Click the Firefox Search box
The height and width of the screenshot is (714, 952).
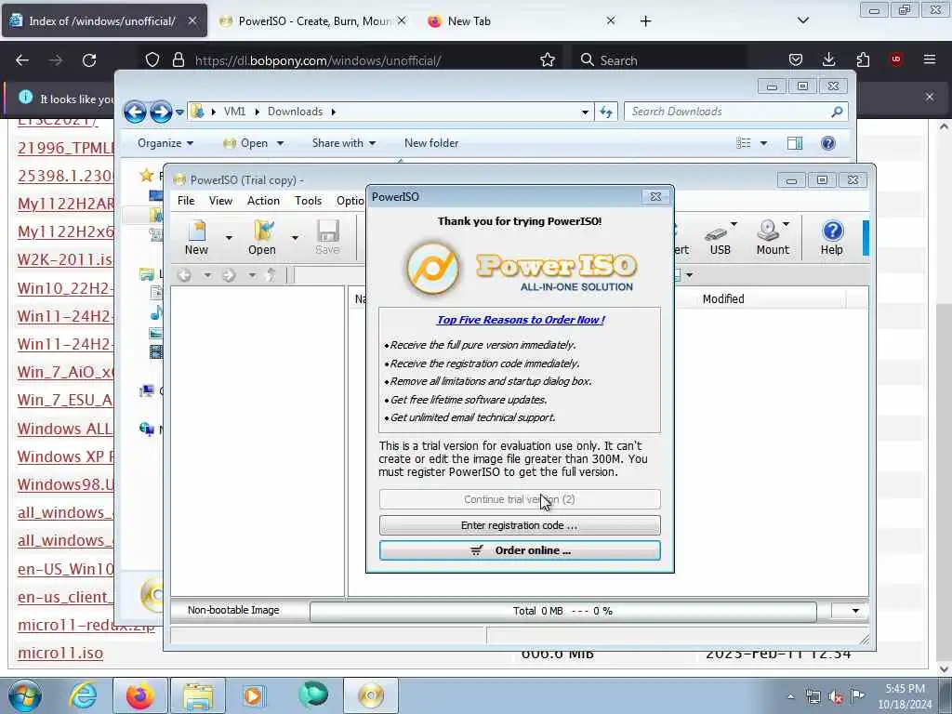(x=660, y=60)
